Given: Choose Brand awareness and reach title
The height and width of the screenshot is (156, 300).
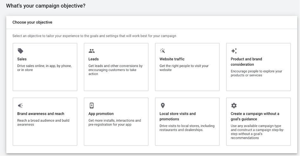Looking at the screenshot, I should [41, 114].
